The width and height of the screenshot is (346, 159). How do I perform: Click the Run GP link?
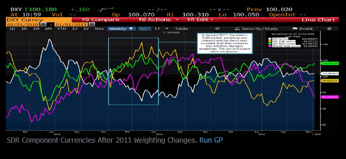(211, 140)
